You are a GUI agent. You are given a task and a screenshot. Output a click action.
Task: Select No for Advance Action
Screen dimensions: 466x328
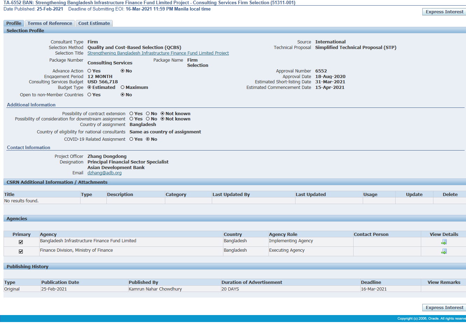123,71
